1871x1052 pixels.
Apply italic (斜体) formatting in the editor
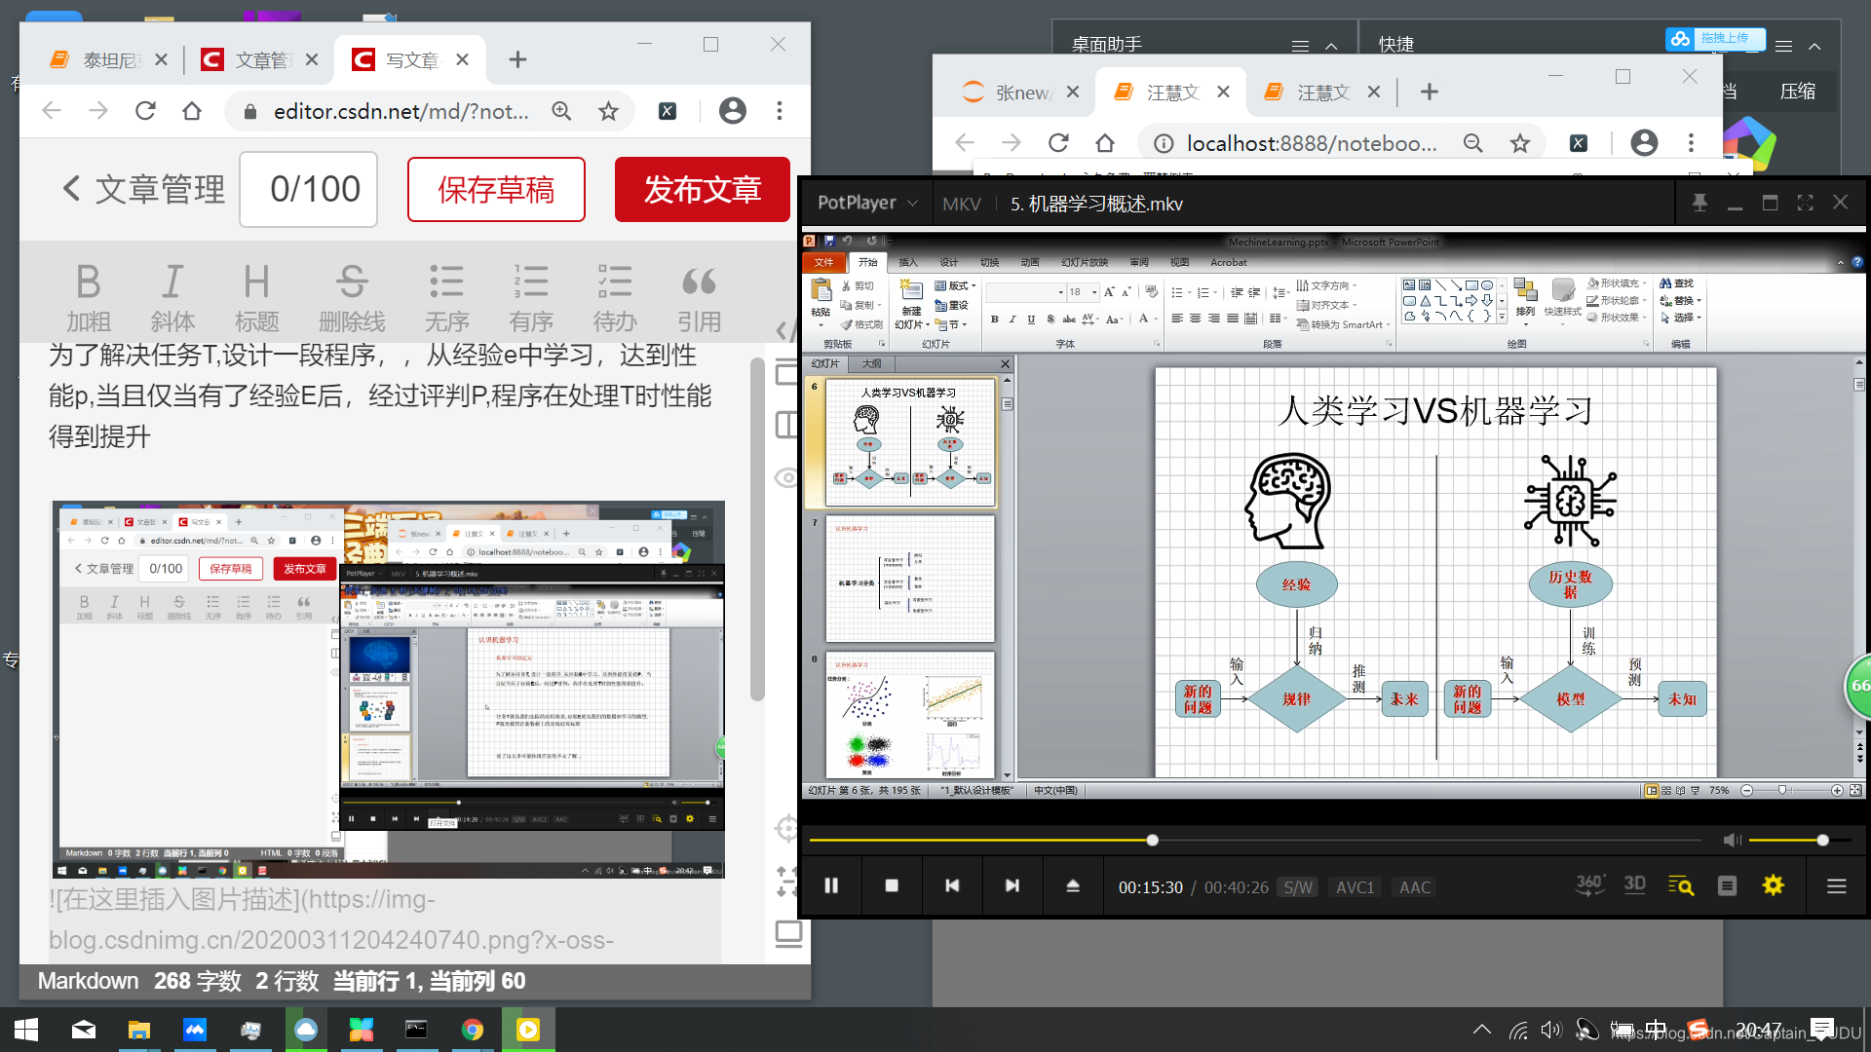click(172, 297)
